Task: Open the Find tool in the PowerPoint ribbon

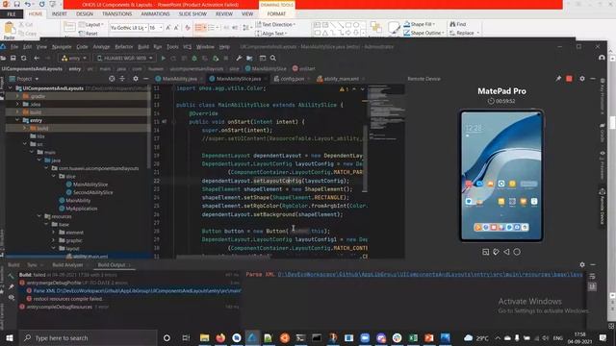Action: pos(458,24)
